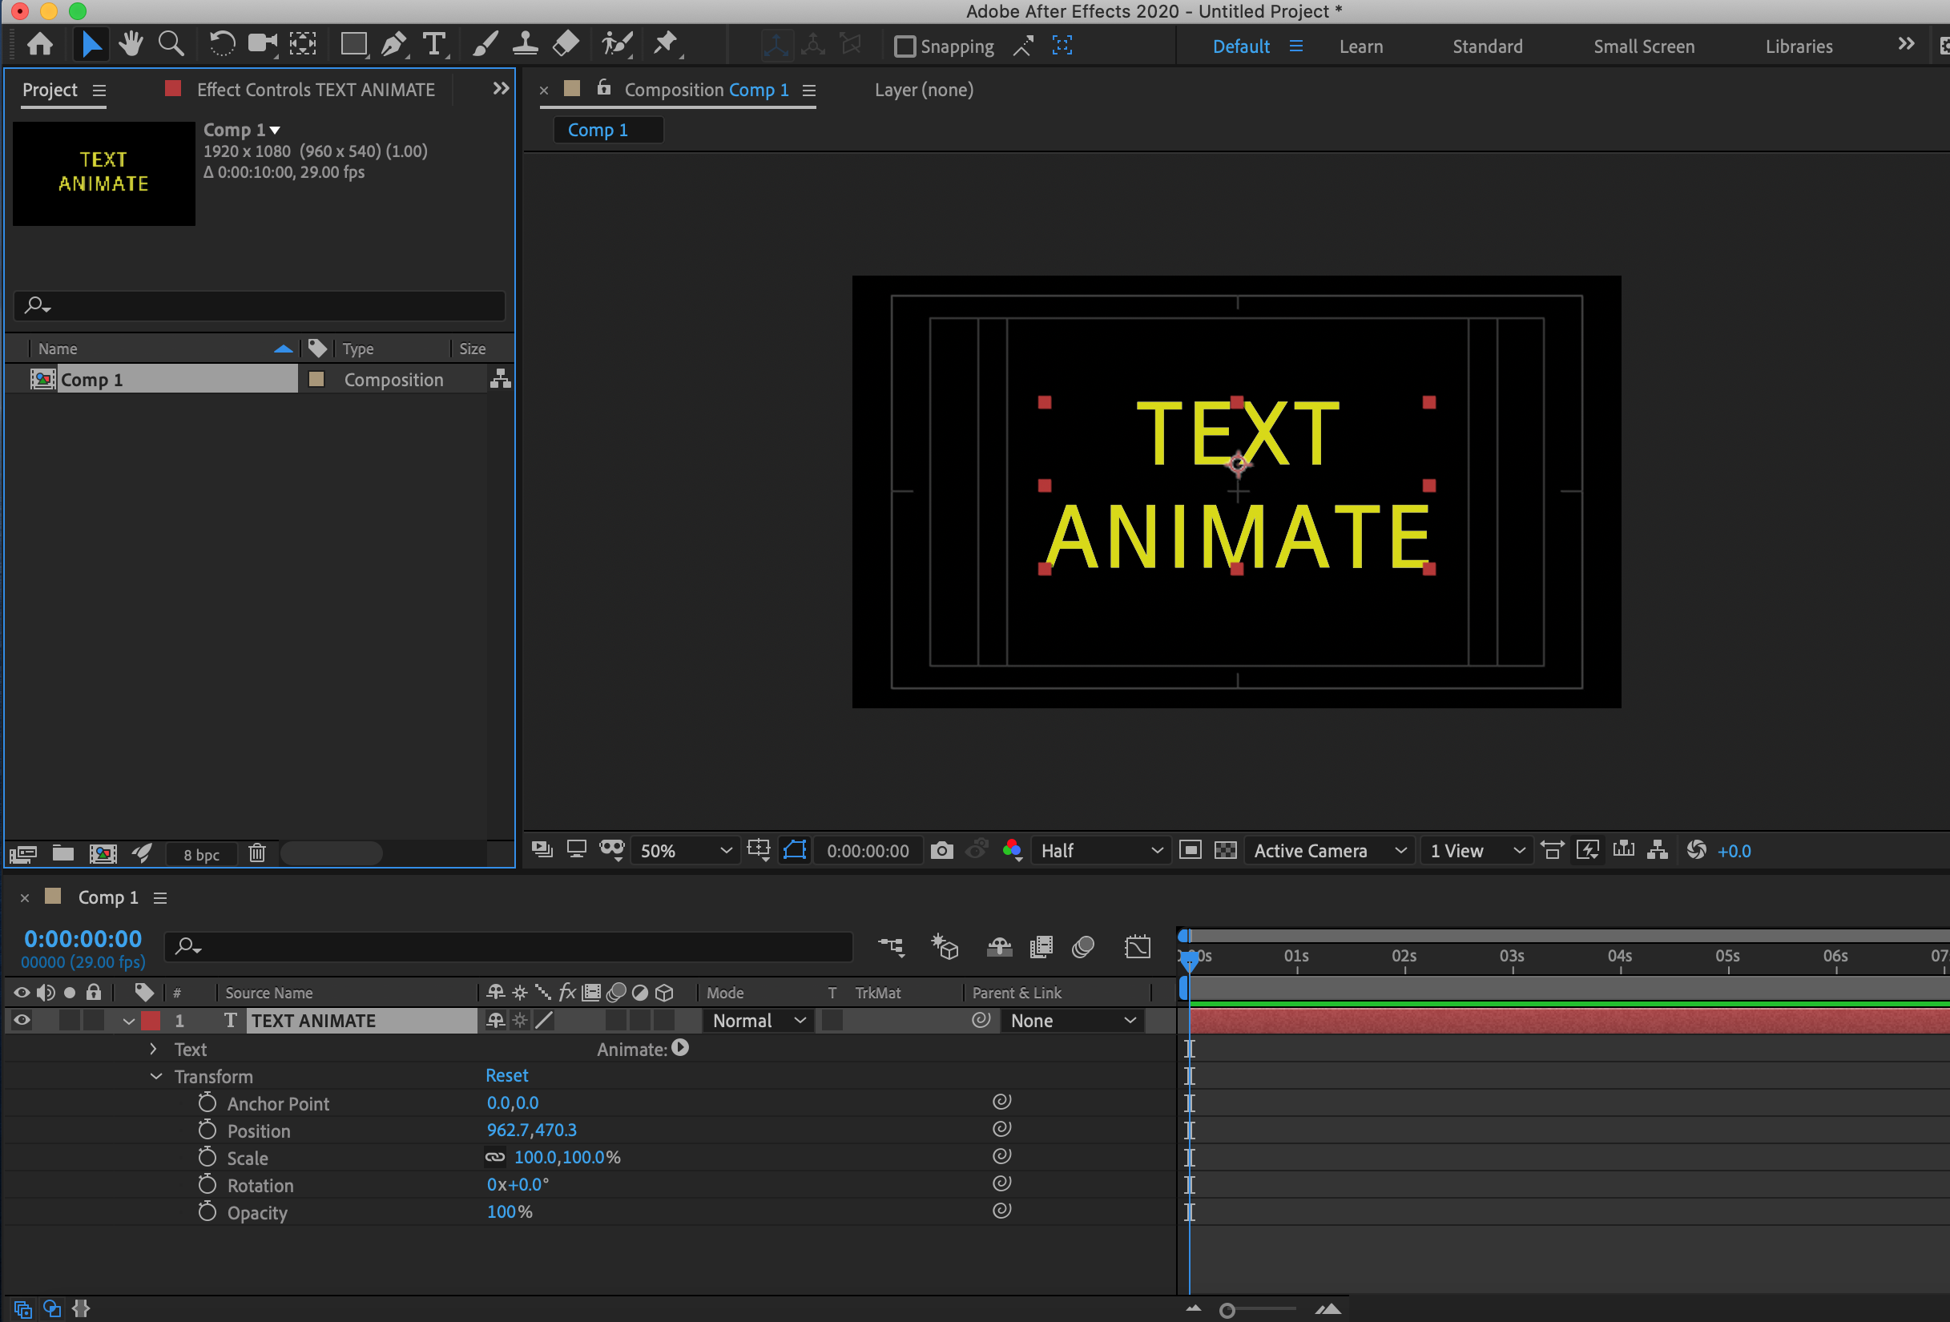Hide the TEXT ANIMATE layer eye

[22, 1021]
